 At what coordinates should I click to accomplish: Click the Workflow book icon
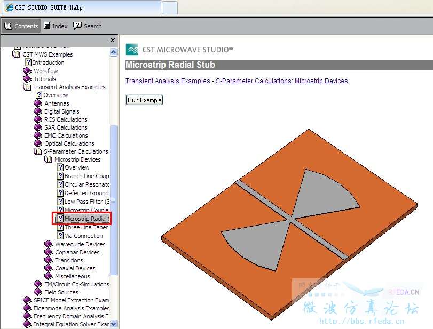tap(27, 71)
